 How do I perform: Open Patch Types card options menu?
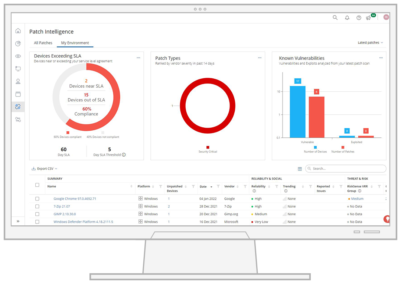coord(260,58)
